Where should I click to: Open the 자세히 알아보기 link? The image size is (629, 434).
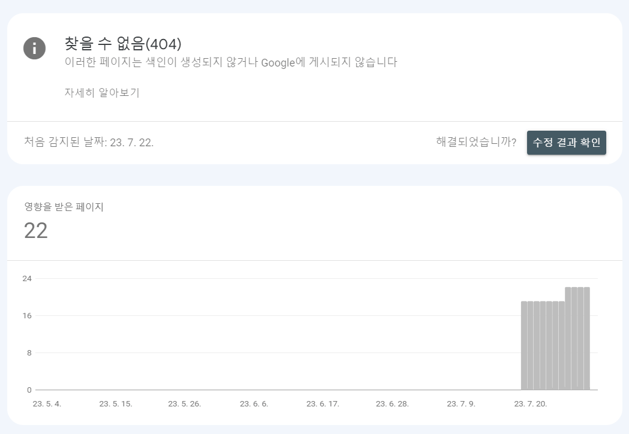pos(101,94)
